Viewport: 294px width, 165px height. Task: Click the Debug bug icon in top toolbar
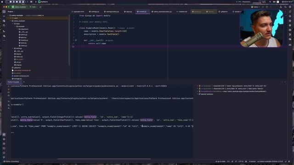(267, 7)
